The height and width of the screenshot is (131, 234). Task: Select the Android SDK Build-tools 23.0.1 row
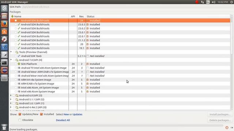120,32
